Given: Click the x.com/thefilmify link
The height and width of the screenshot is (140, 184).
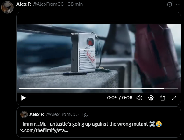Looking at the screenshot, I should coord(44,130).
